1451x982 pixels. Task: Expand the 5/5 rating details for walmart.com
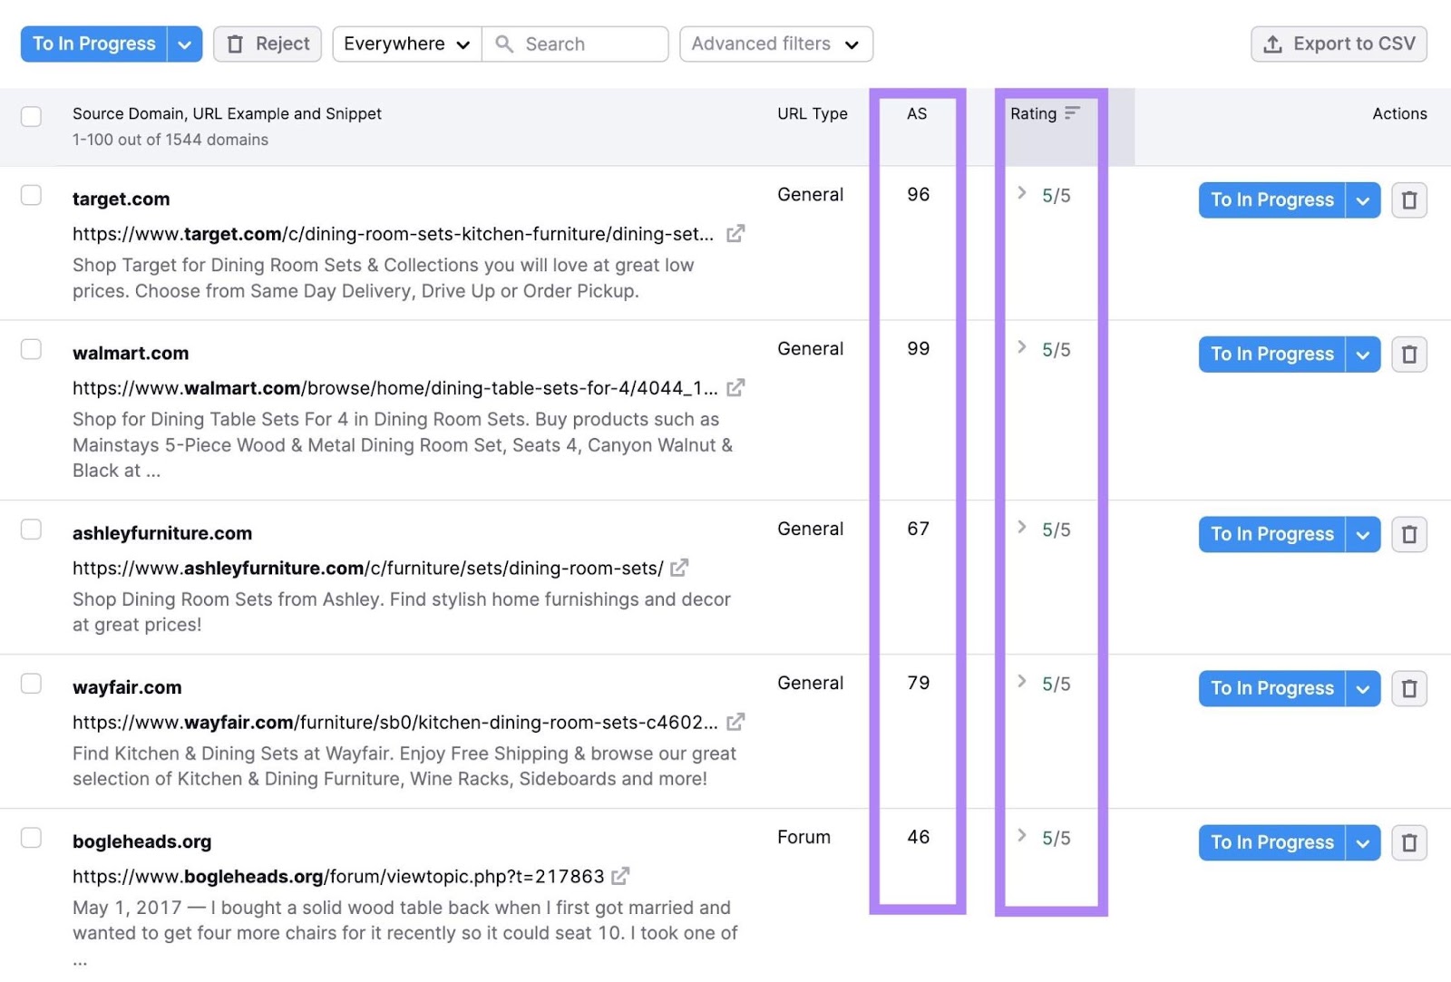coord(1022,348)
